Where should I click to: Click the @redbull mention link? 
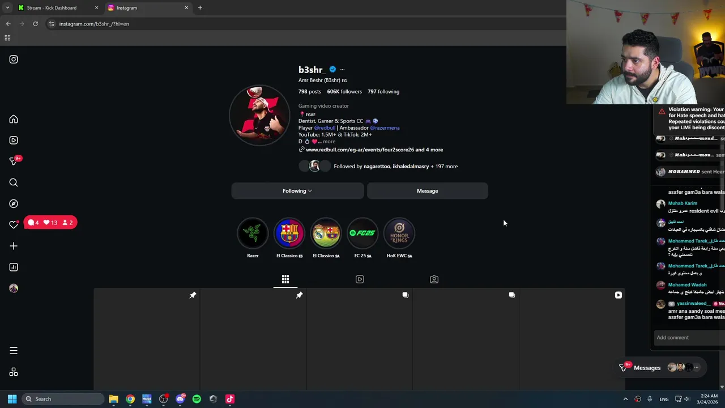point(325,128)
